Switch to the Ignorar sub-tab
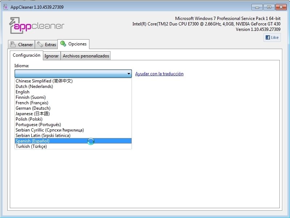The height and width of the screenshot is (218, 290). 52,56
